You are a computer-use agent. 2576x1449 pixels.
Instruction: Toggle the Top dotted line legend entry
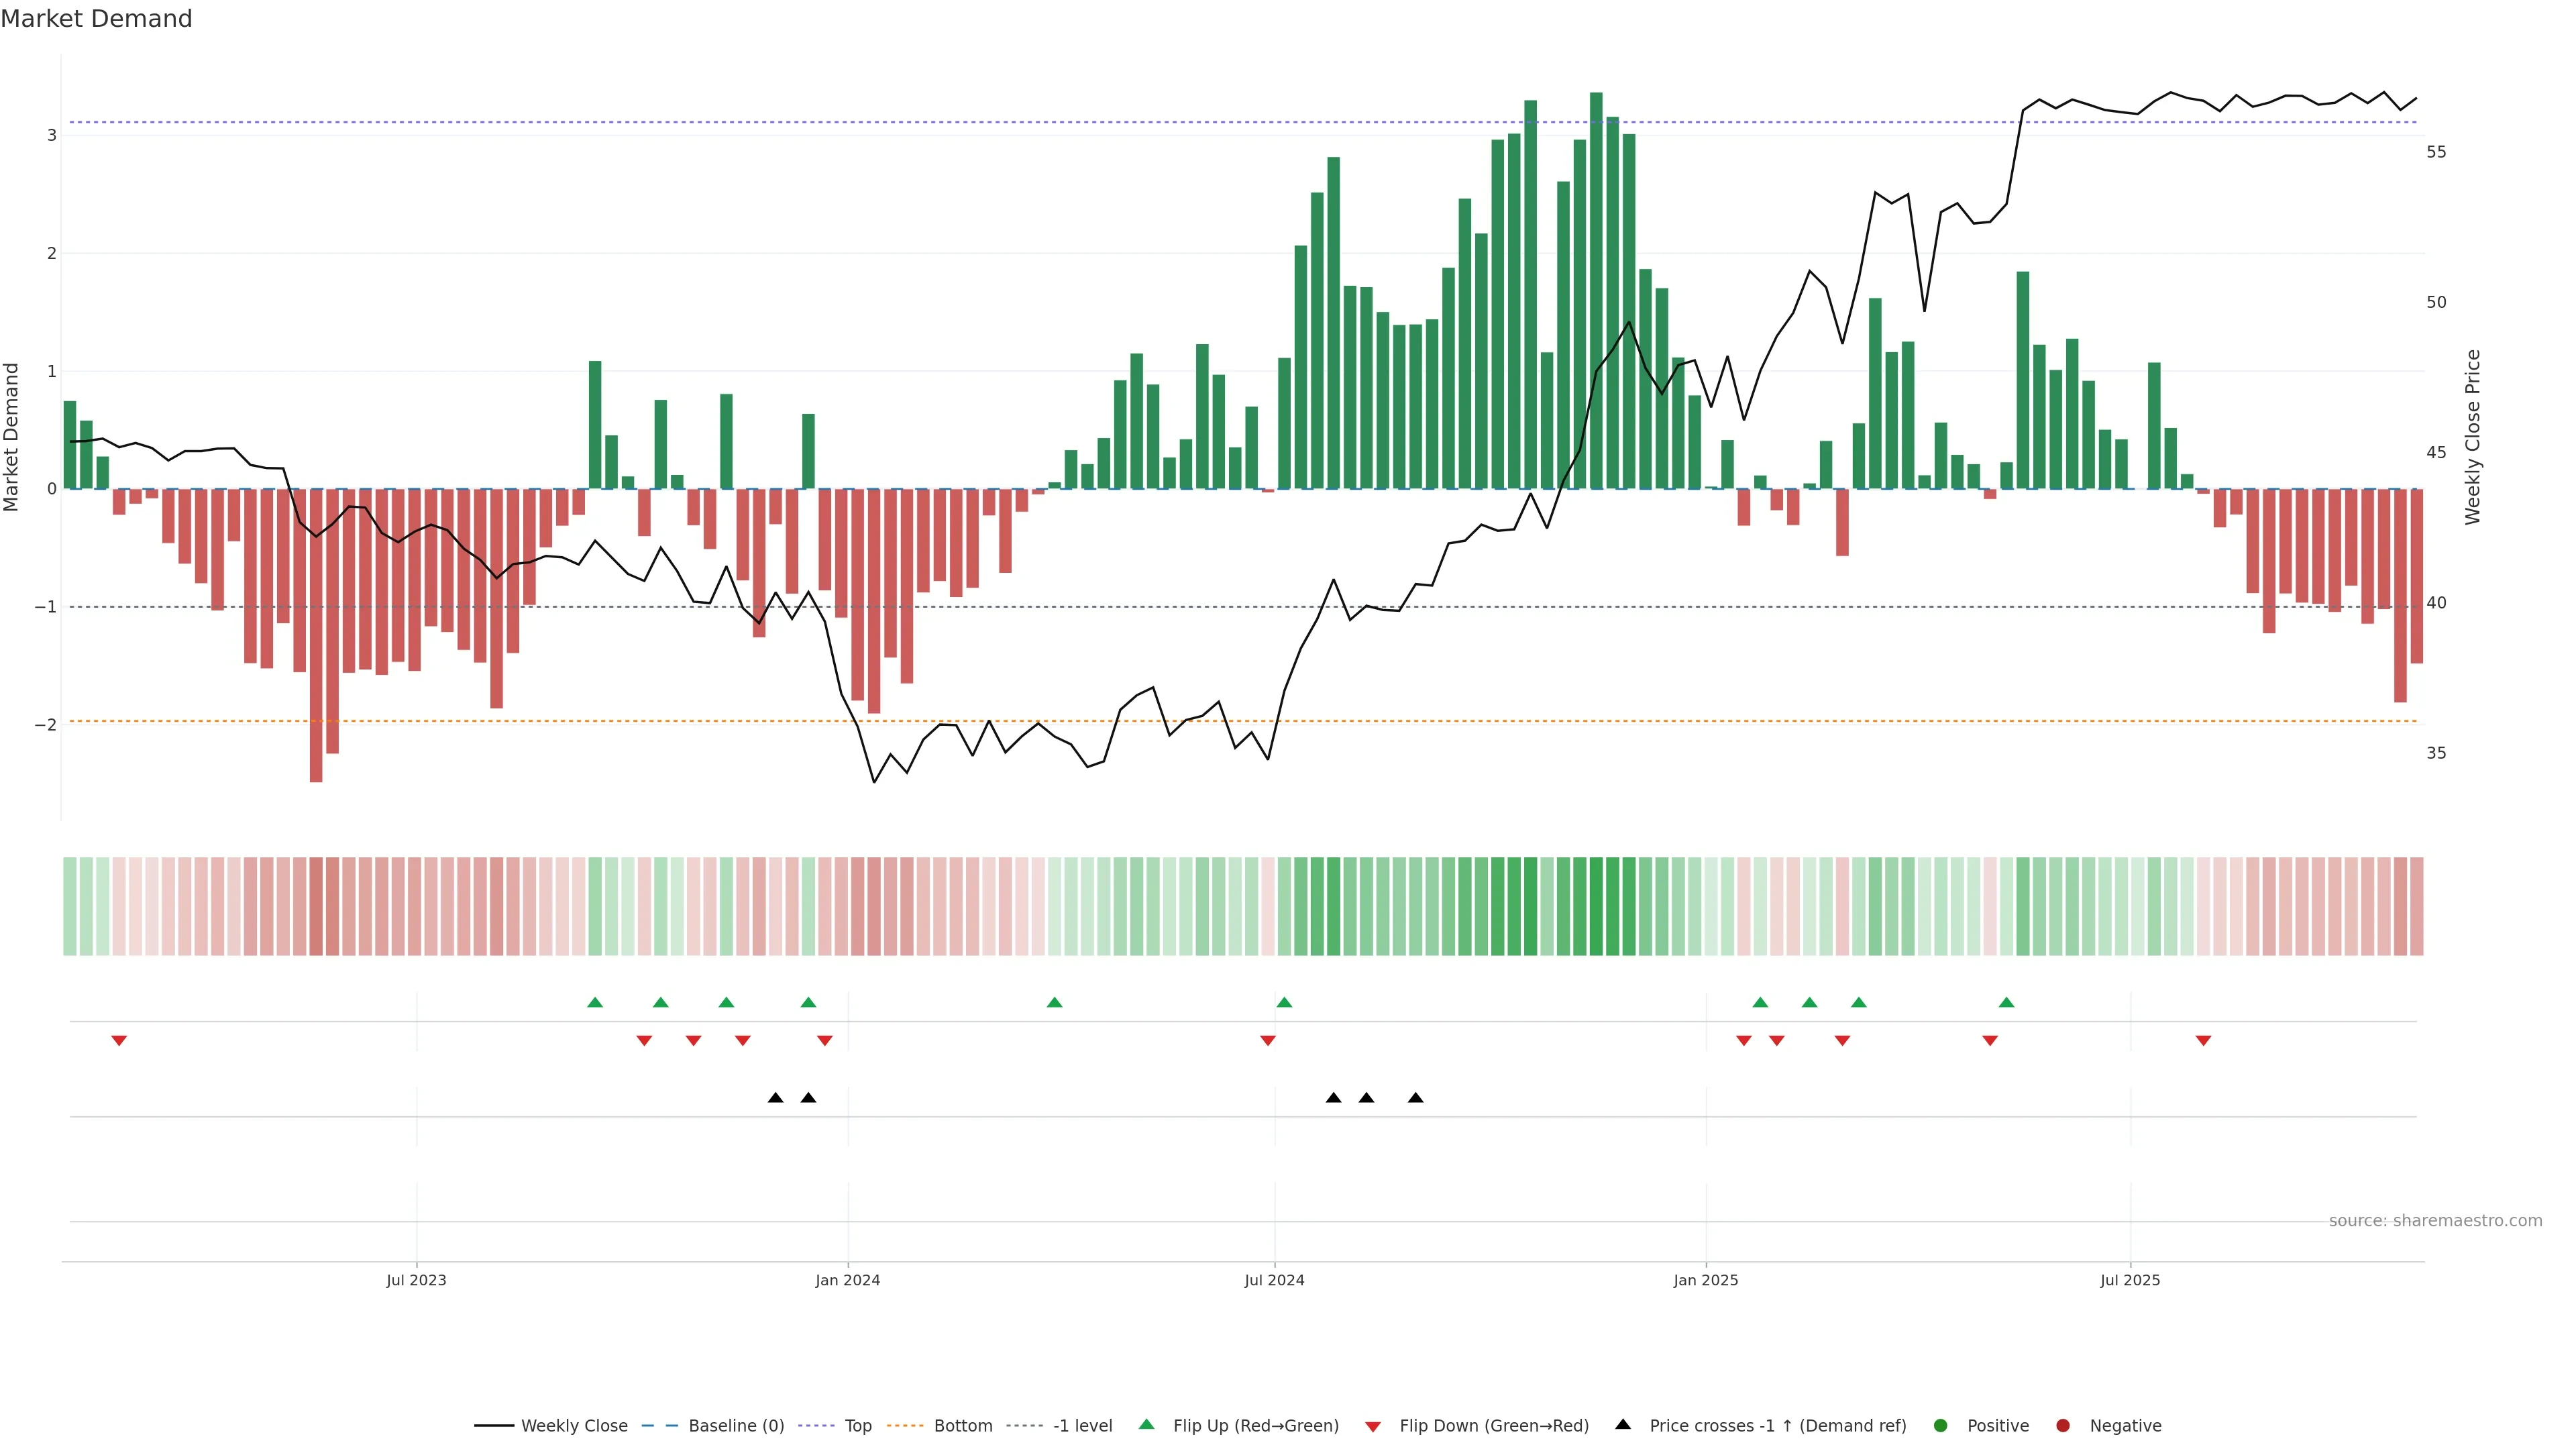857,1425
